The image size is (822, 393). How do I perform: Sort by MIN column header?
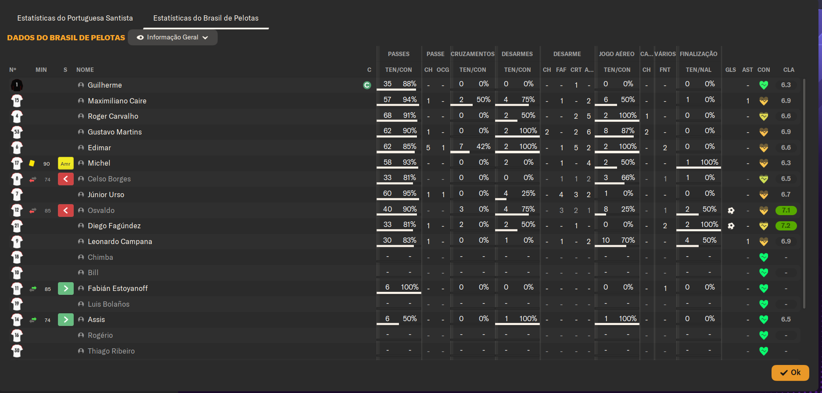tap(41, 70)
